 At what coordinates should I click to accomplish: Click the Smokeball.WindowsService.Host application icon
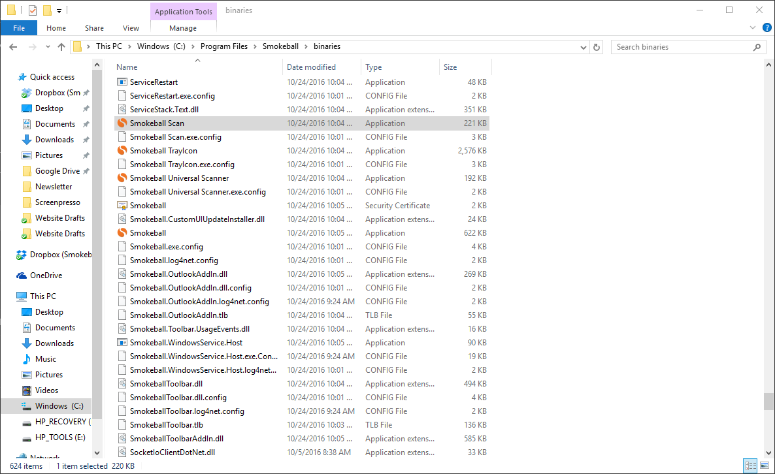(x=122, y=343)
